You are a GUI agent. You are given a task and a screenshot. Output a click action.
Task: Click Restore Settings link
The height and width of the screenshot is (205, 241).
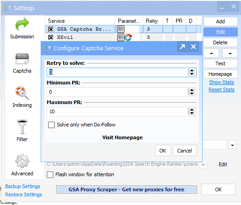pyautogui.click(x=23, y=194)
